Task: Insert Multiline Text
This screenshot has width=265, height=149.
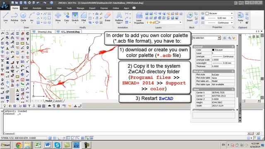Action: pos(119,18)
